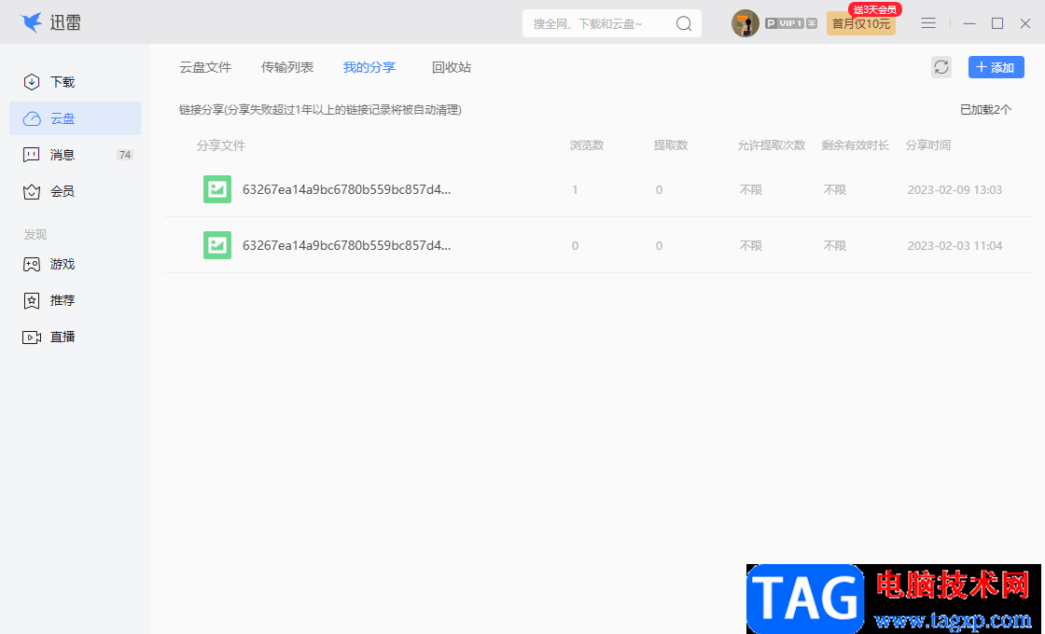Click share time 2023-02-03 11:04
1045x634 pixels.
[954, 246]
